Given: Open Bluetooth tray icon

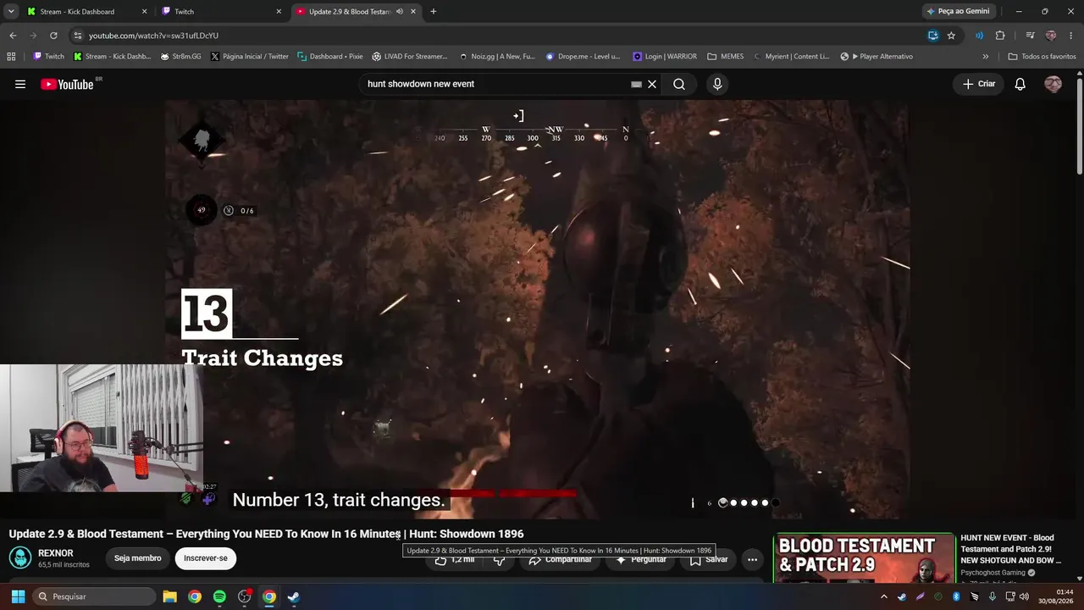Looking at the screenshot, I should click(956, 596).
